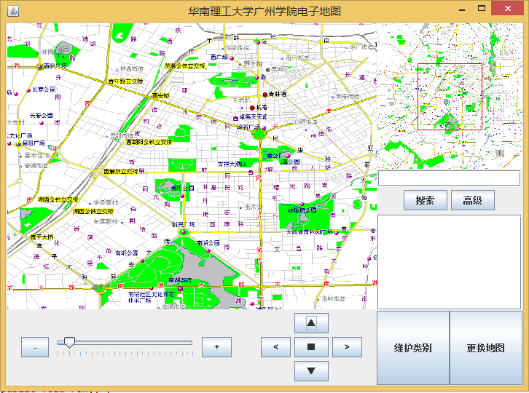Open the 维护类别 category maintenance

(412, 348)
